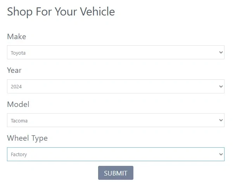Viewport: 235px width, 186px height.
Task: Click the selected "Tacoma" value text
Action: (x=19, y=121)
